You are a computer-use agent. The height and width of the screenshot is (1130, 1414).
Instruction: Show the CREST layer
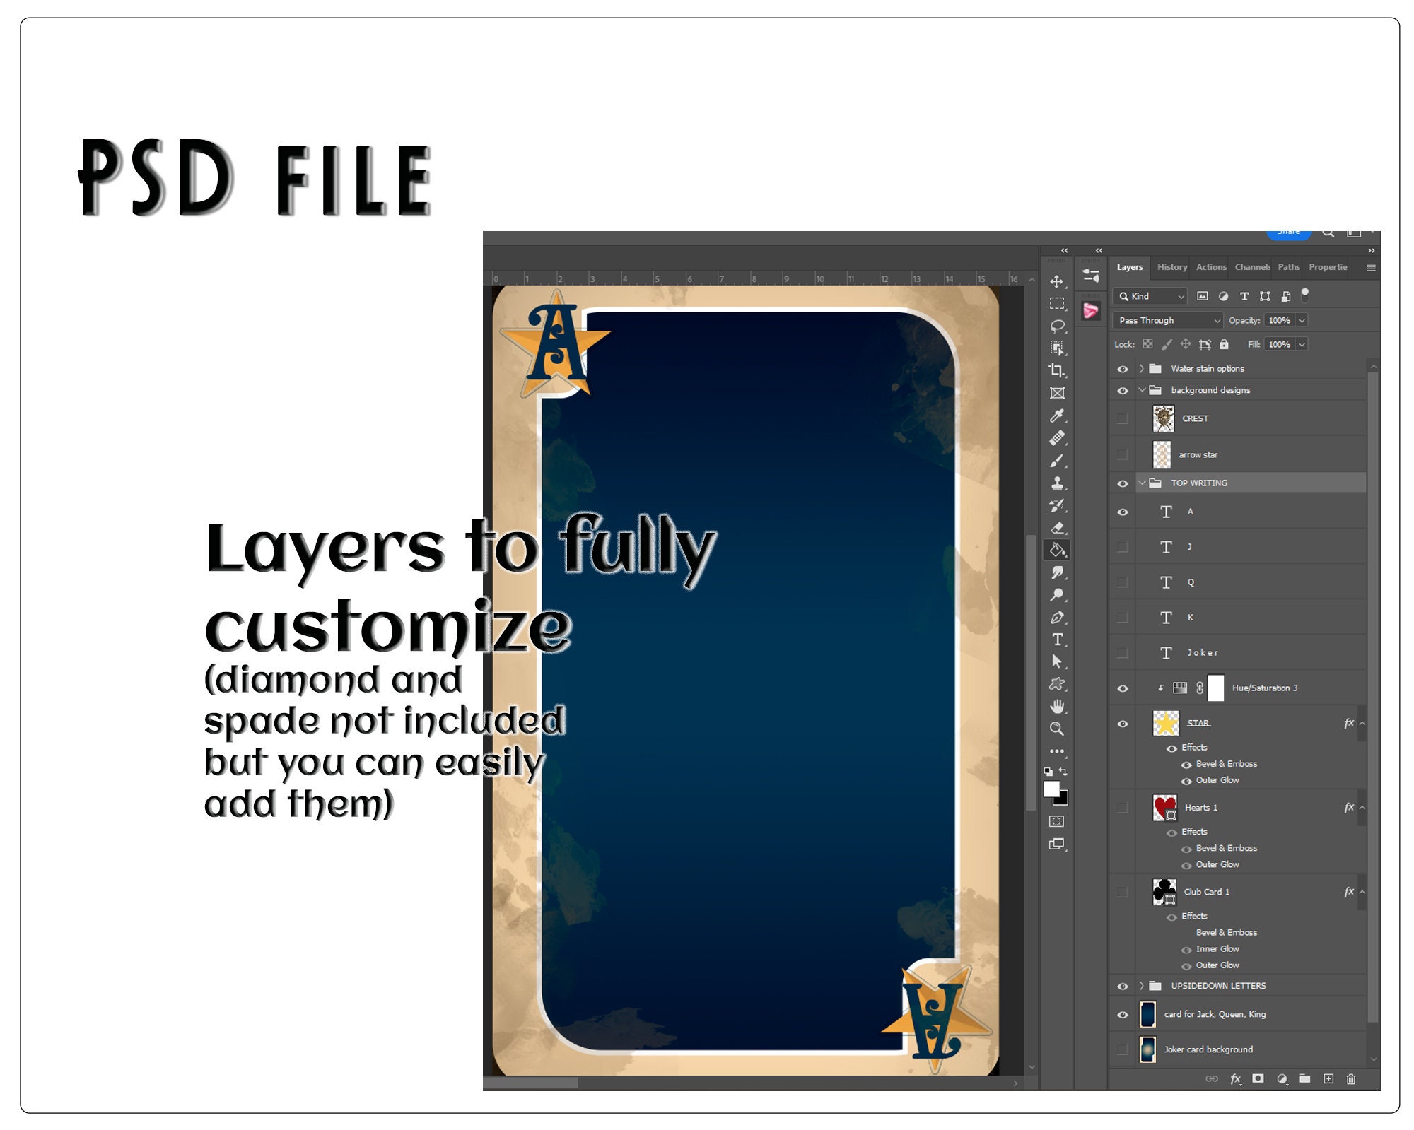click(x=1123, y=418)
